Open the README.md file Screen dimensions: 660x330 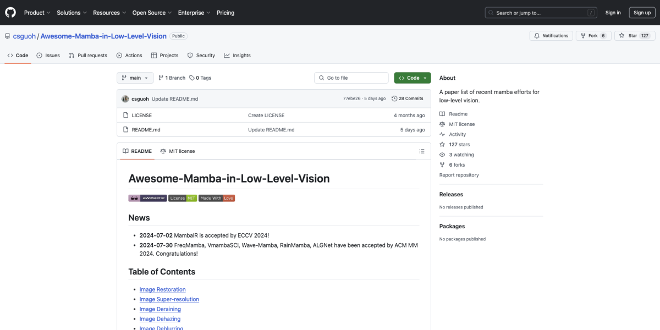click(x=146, y=130)
